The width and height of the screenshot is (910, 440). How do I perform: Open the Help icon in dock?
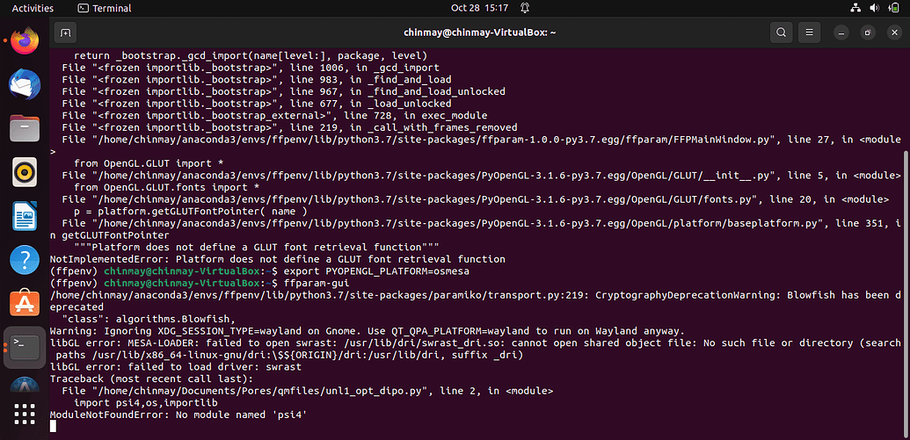(25, 260)
